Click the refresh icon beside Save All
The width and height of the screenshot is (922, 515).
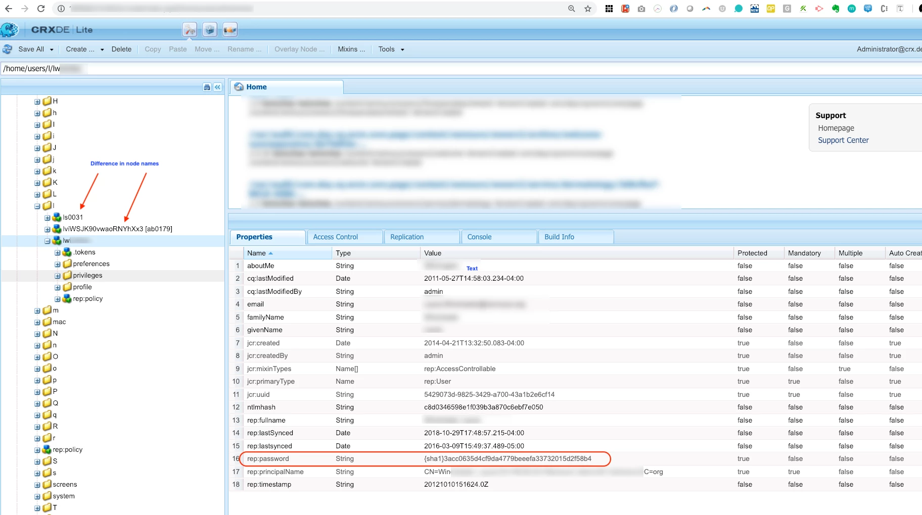coord(8,49)
